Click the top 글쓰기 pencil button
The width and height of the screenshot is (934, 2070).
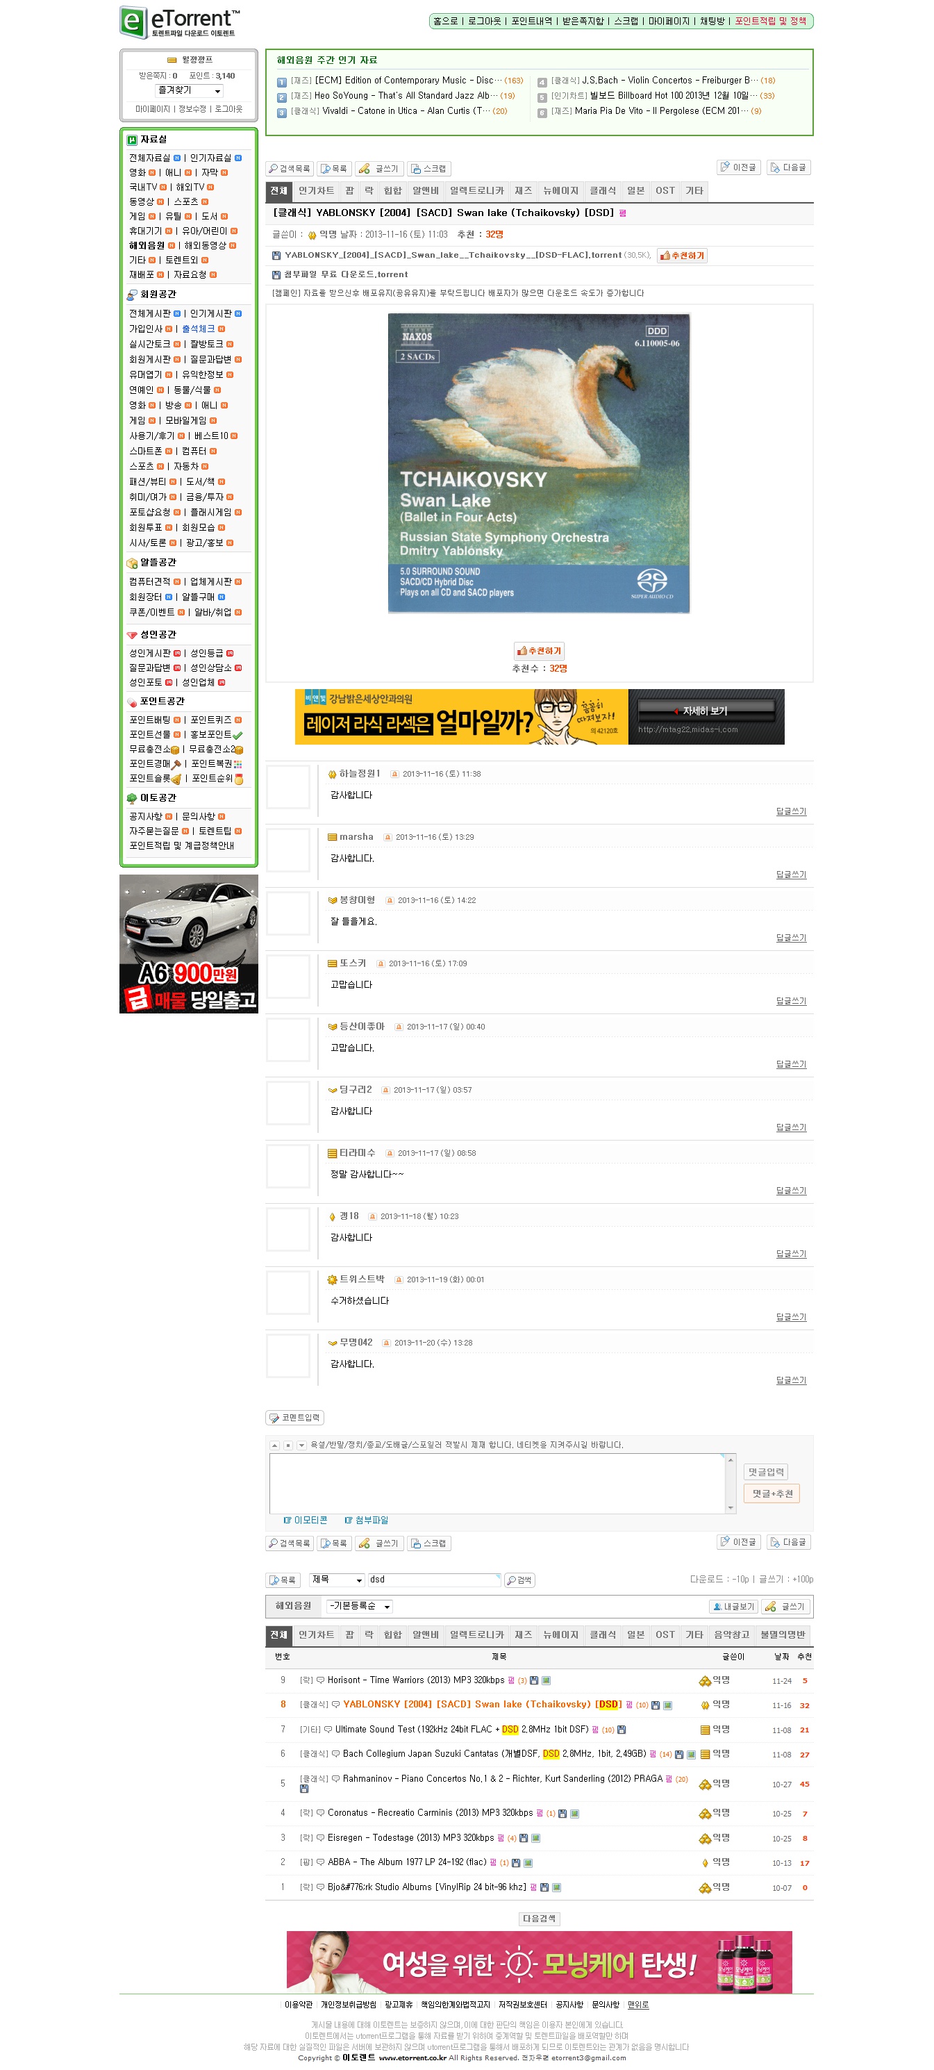click(378, 169)
